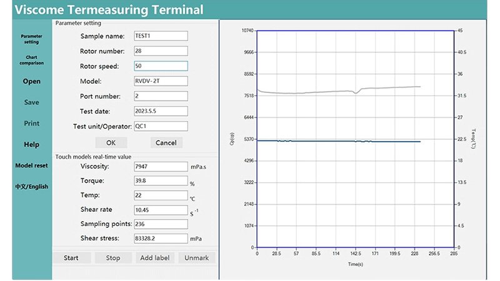Image resolution: width=500 pixels, height=281 pixels.
Task: Click Model reset in the sidebar
Action: [x=31, y=165]
